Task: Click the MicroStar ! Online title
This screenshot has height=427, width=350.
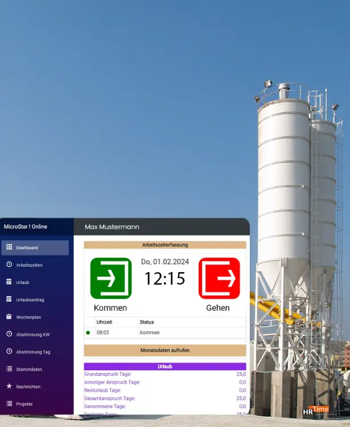Action: pyautogui.click(x=25, y=227)
